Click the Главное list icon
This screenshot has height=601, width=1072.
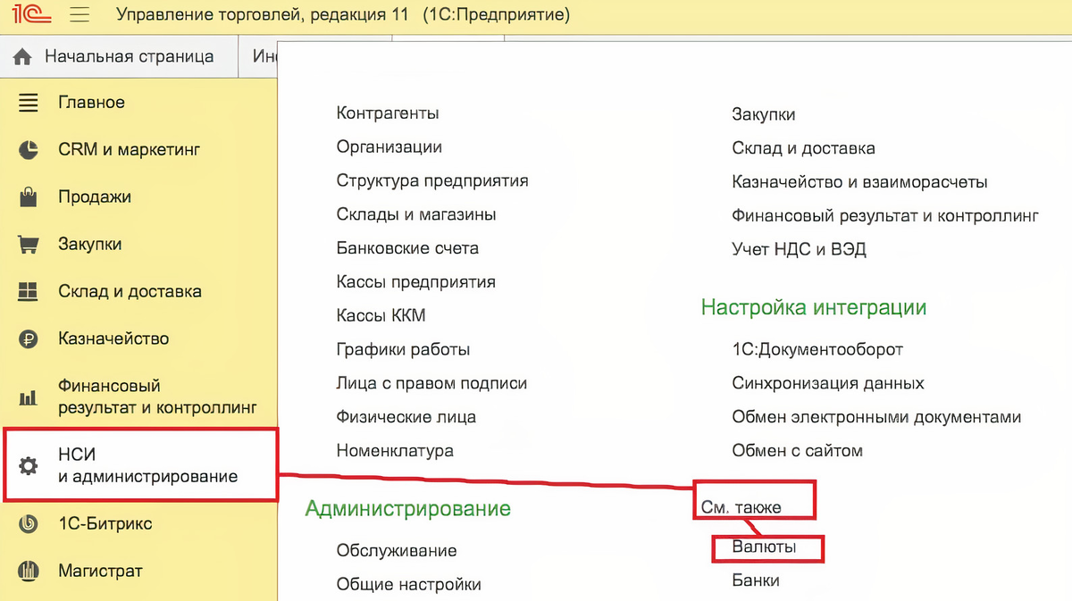click(x=29, y=103)
